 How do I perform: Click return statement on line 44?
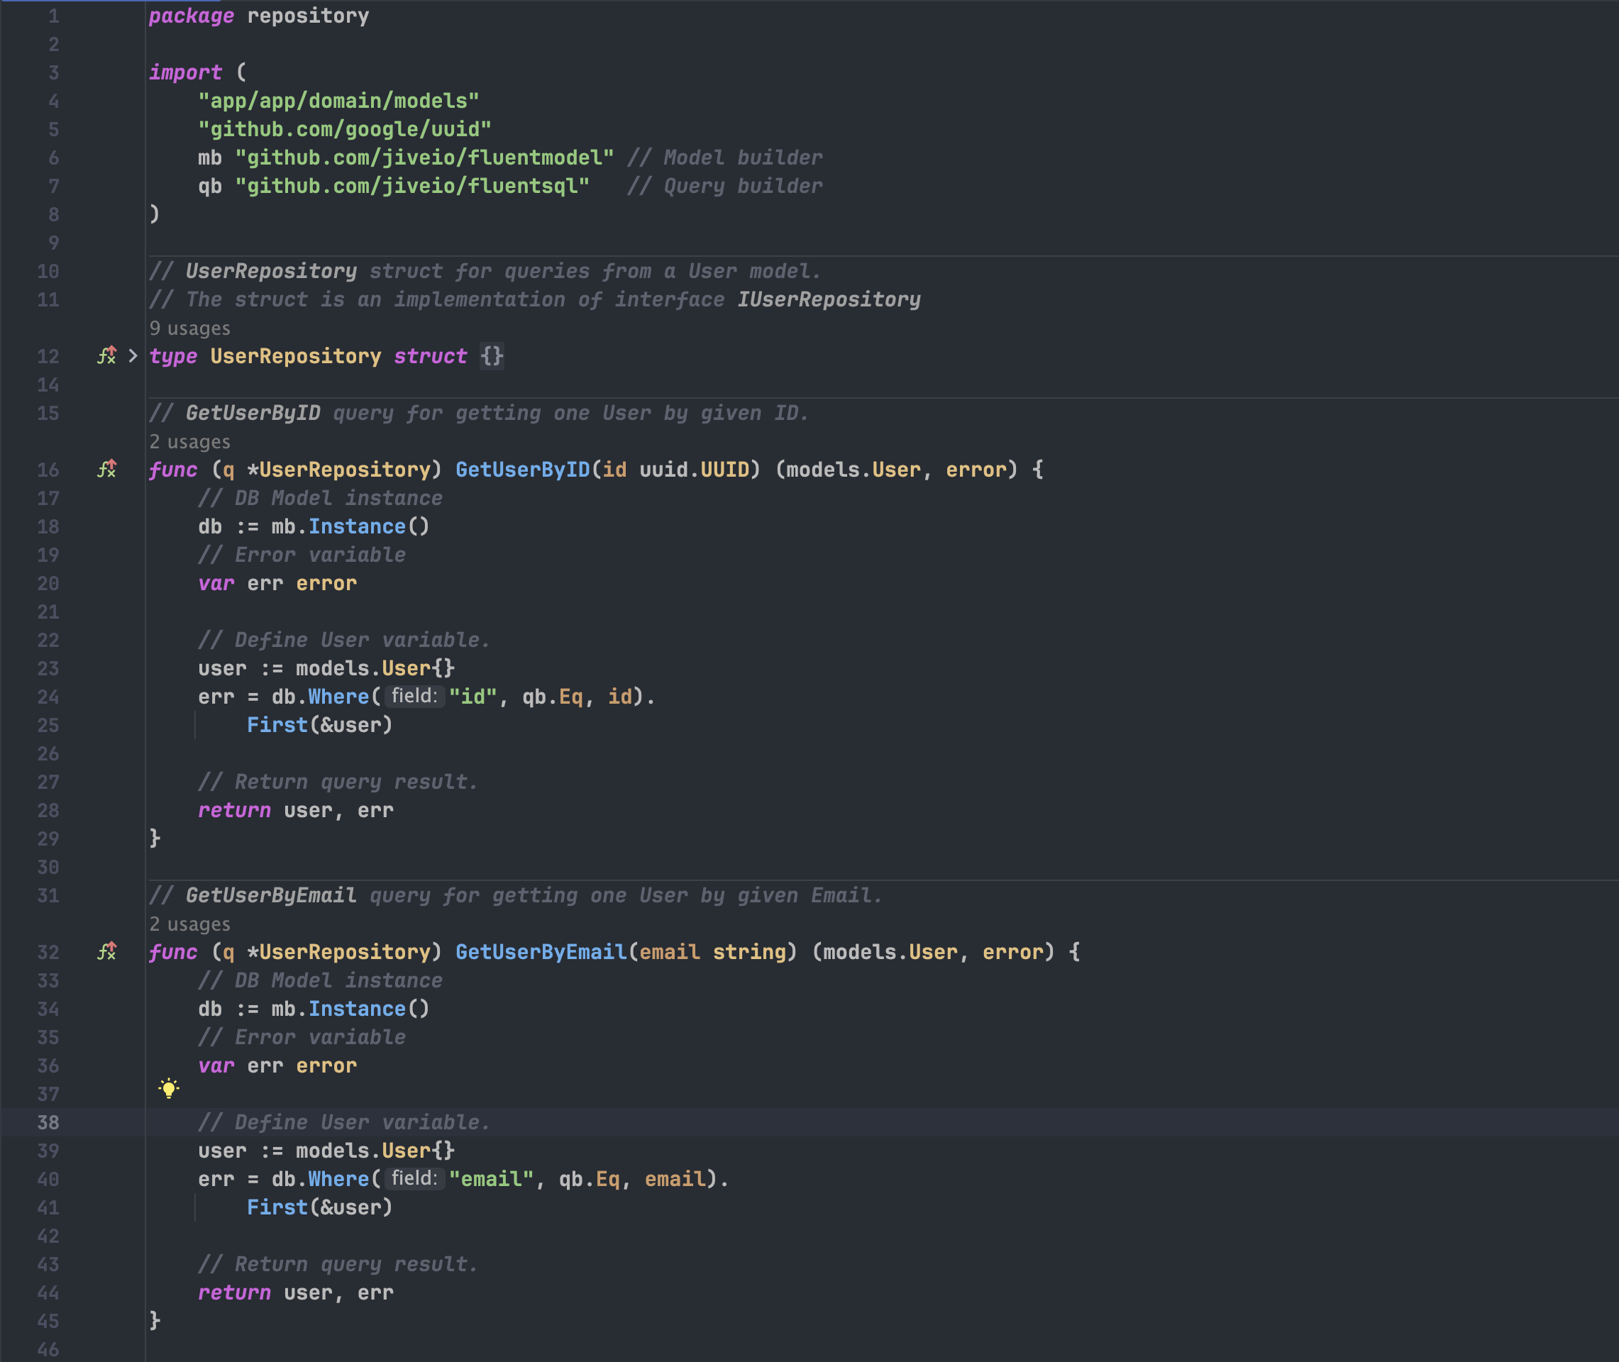[x=296, y=1292]
